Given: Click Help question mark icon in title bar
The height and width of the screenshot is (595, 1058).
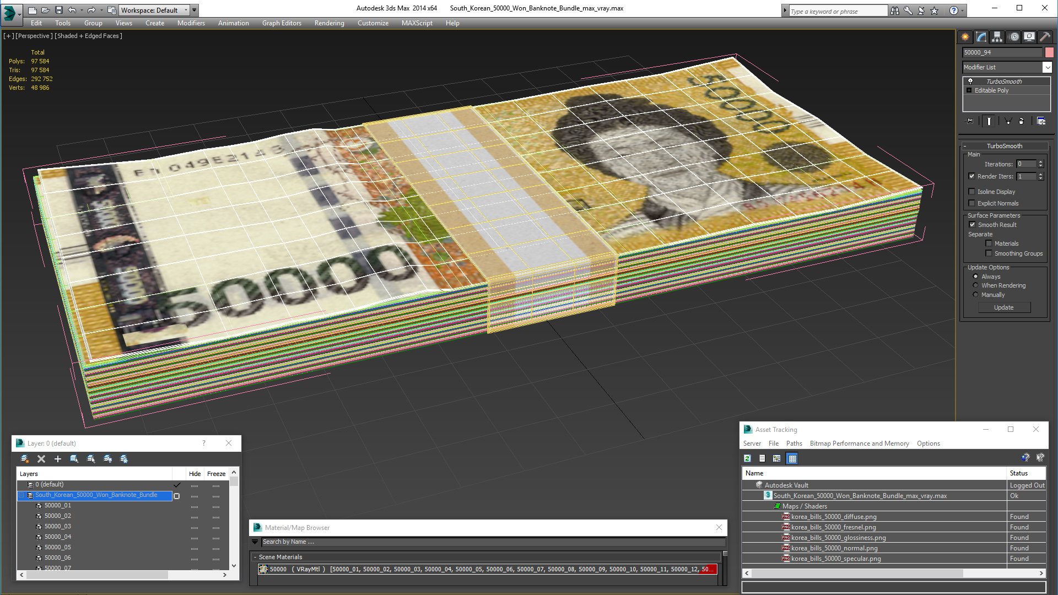Looking at the screenshot, I should (x=953, y=10).
